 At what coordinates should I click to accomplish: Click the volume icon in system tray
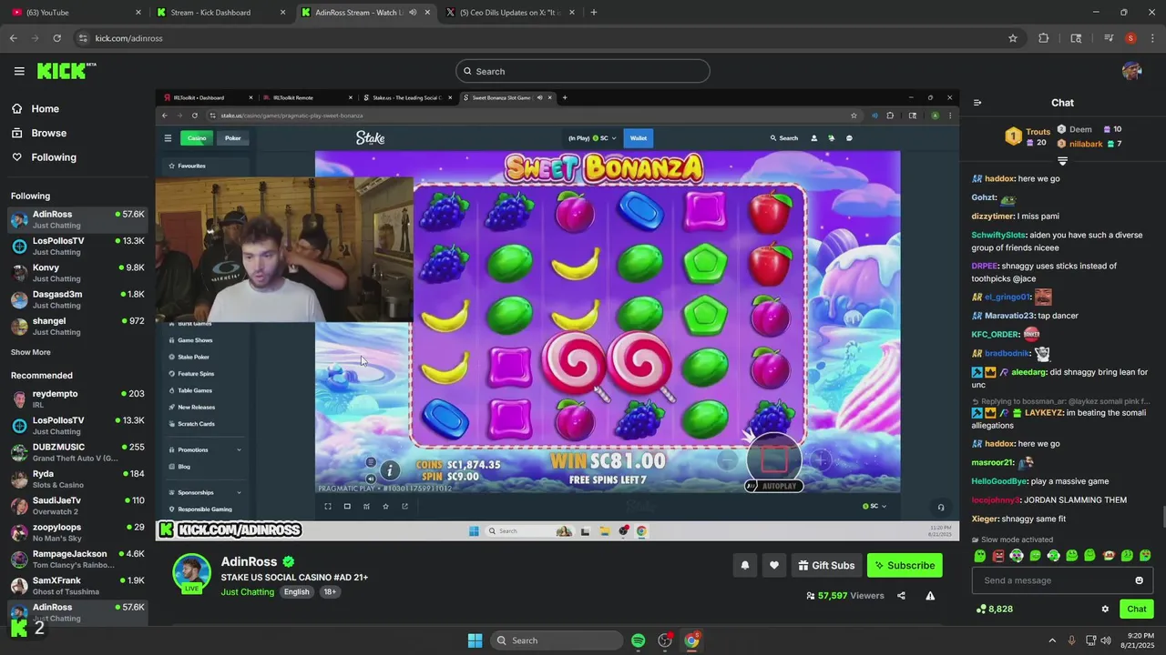tap(1106, 640)
